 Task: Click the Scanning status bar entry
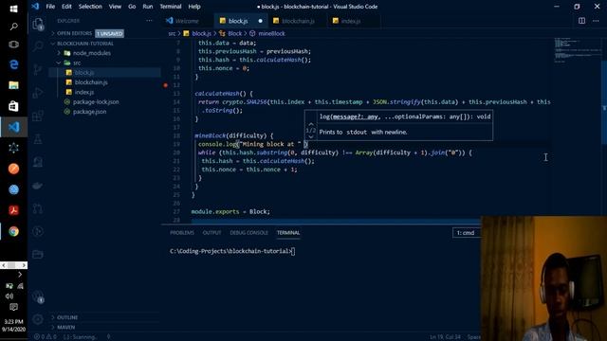[80, 337]
